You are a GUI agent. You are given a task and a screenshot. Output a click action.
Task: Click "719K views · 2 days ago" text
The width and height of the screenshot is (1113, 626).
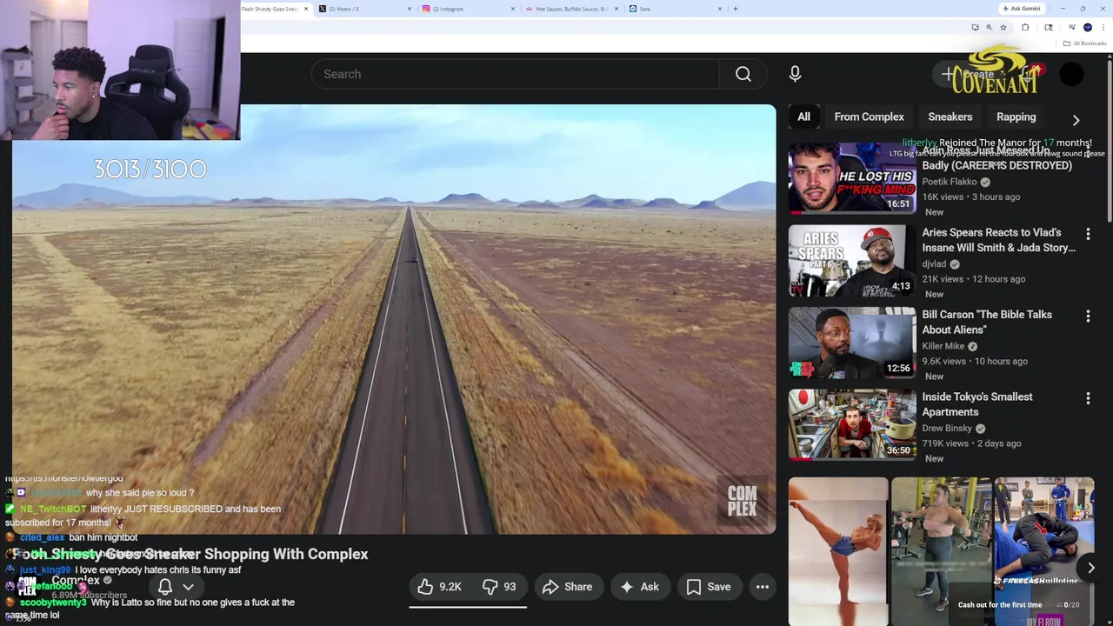[x=971, y=443]
